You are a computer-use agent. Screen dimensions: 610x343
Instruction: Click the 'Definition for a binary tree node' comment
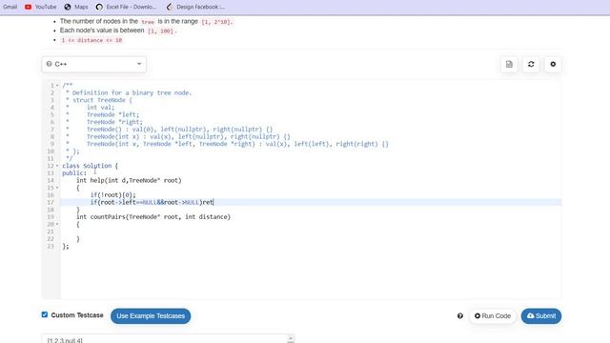[132, 93]
